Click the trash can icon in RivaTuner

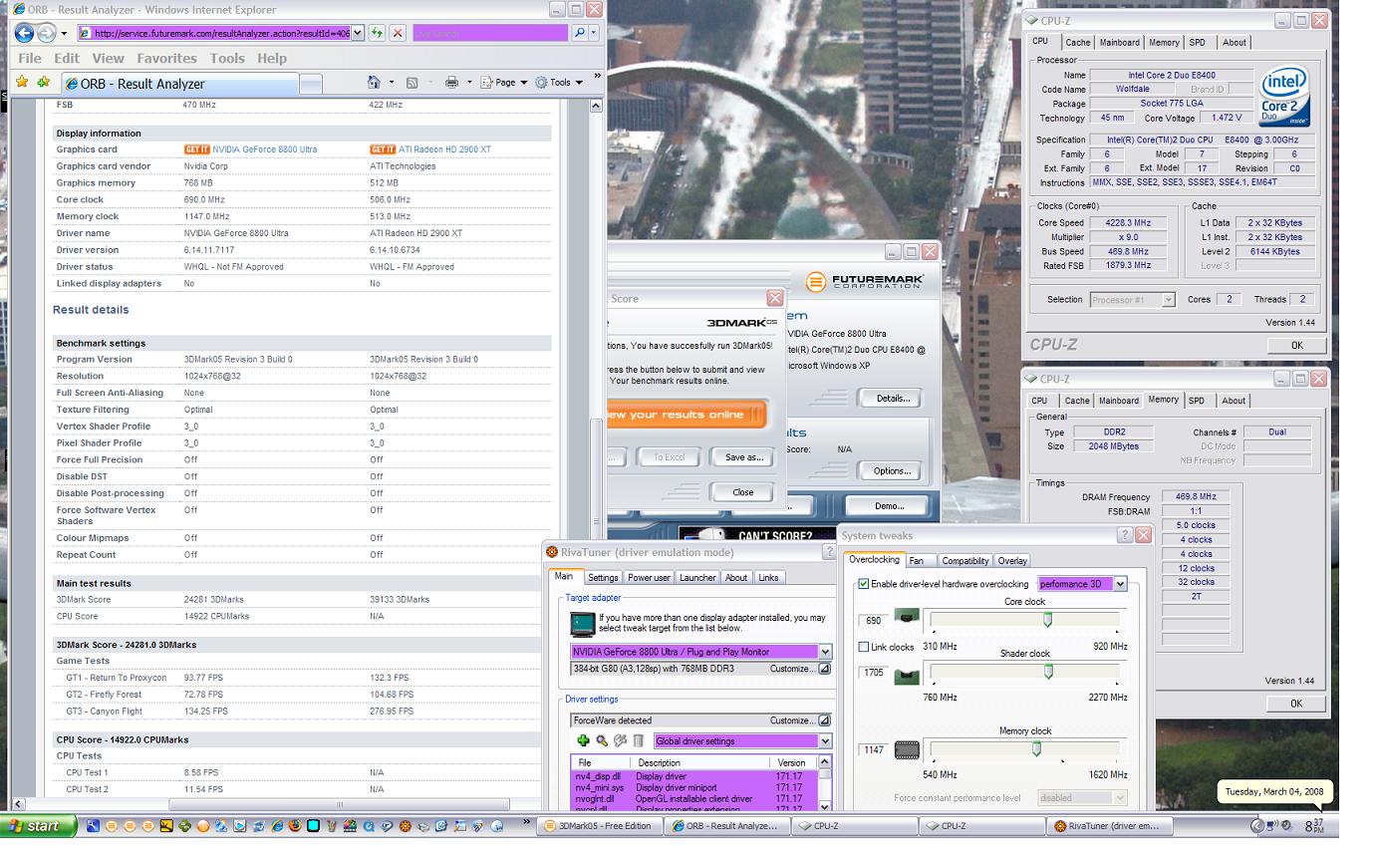(x=638, y=740)
